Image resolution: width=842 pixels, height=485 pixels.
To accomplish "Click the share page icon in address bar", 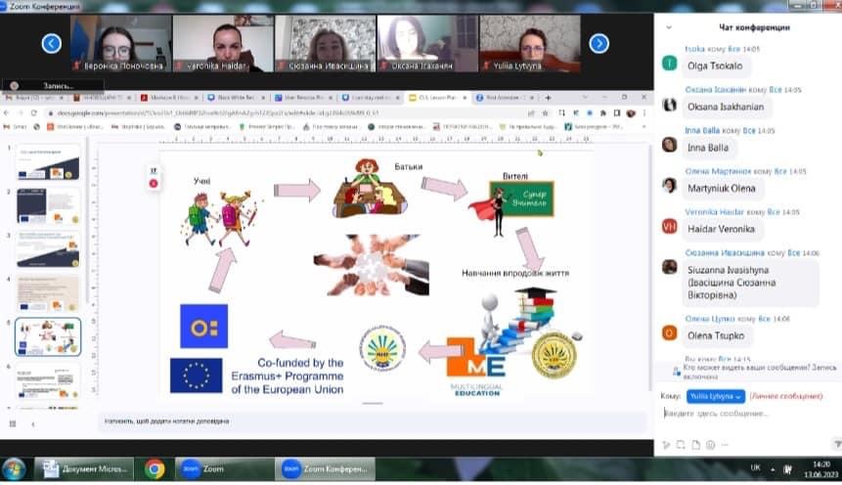I will point(531,113).
